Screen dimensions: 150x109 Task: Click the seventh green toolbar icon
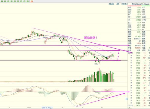21,1
